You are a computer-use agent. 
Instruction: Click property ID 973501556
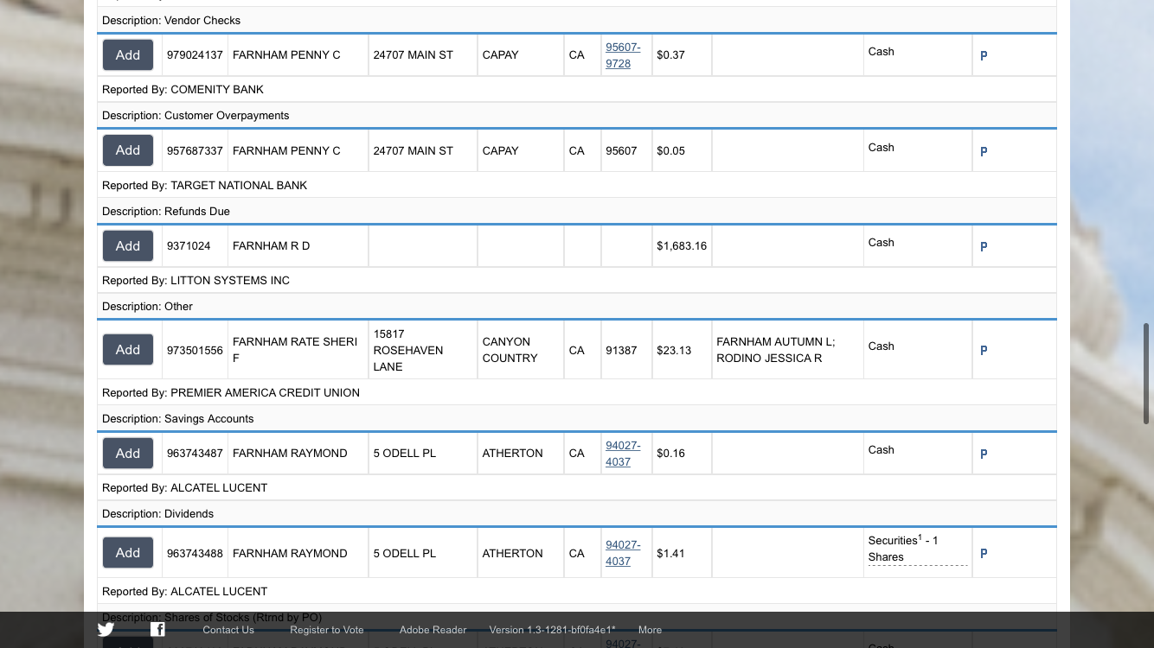click(195, 351)
